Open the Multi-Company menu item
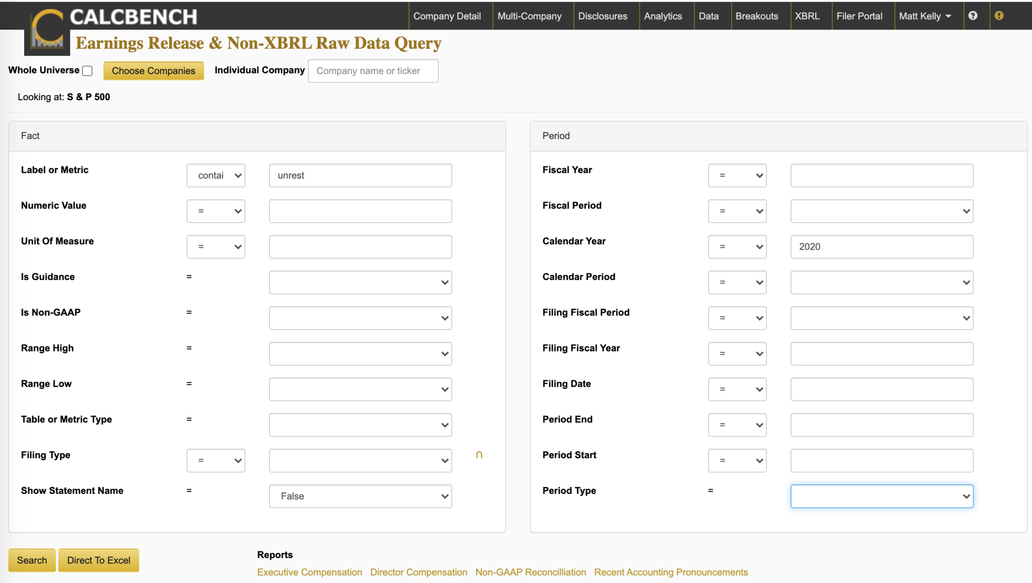Viewport: 1032px width, 583px height. click(x=529, y=16)
